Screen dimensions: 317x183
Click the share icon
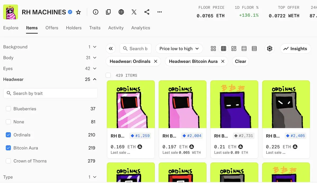[147, 12]
